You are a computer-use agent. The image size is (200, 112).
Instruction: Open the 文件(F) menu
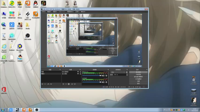pyautogui.click(x=43, y=12)
